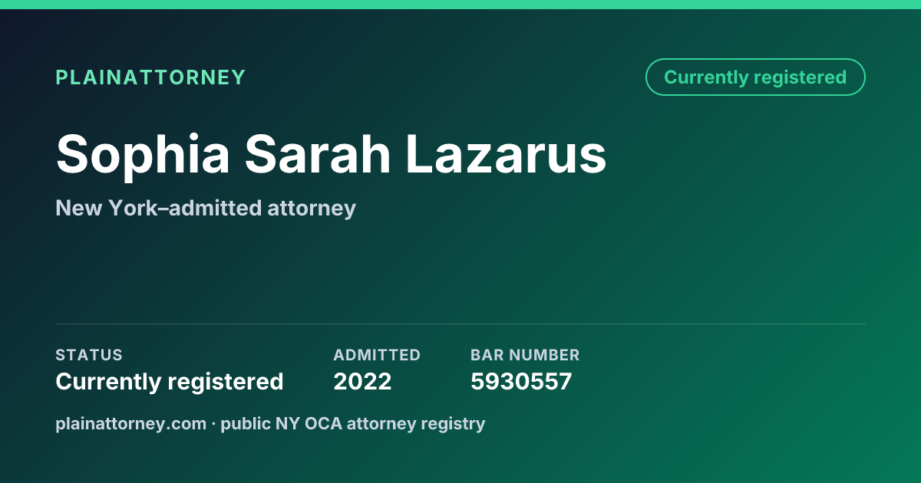The height and width of the screenshot is (483, 921).
Task: Click the Currently registered pill badge
Action: [755, 77]
